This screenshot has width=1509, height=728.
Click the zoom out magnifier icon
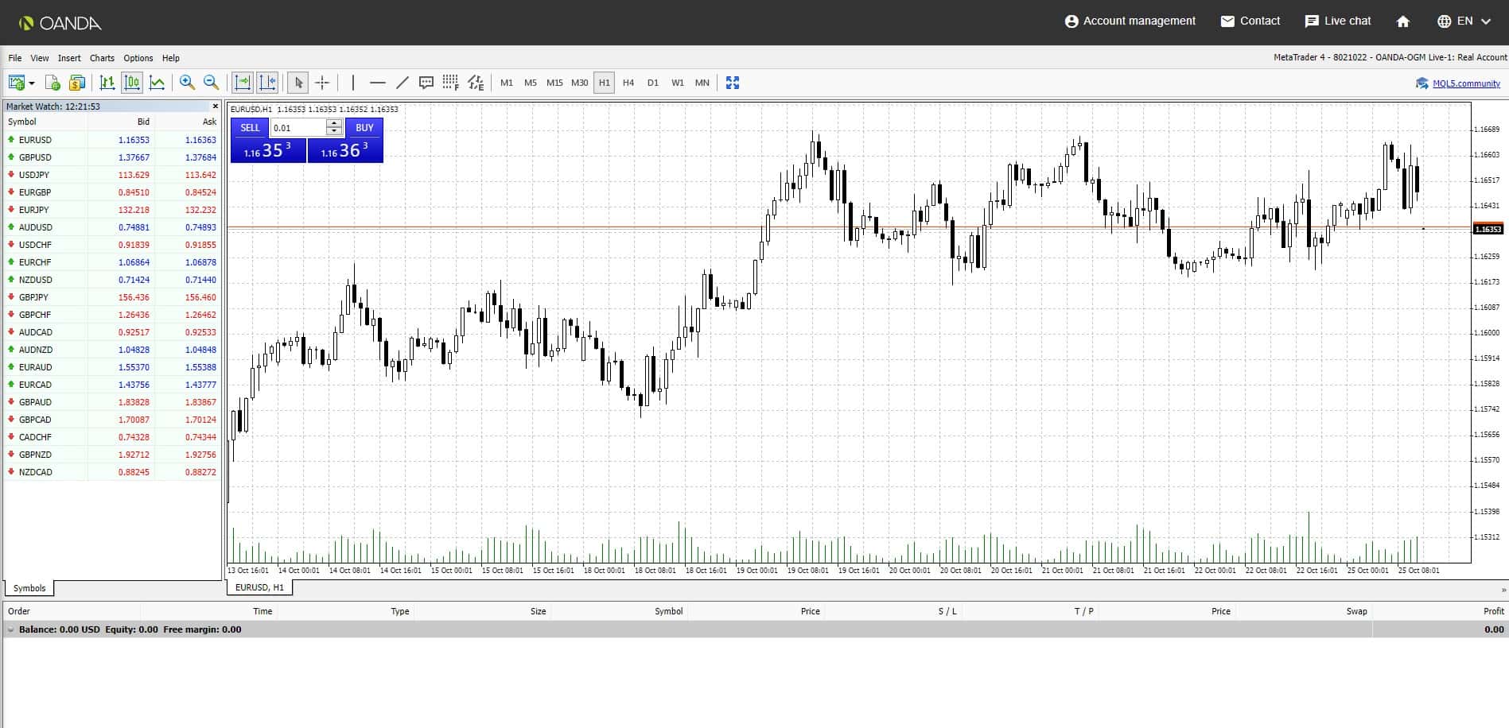(x=211, y=83)
